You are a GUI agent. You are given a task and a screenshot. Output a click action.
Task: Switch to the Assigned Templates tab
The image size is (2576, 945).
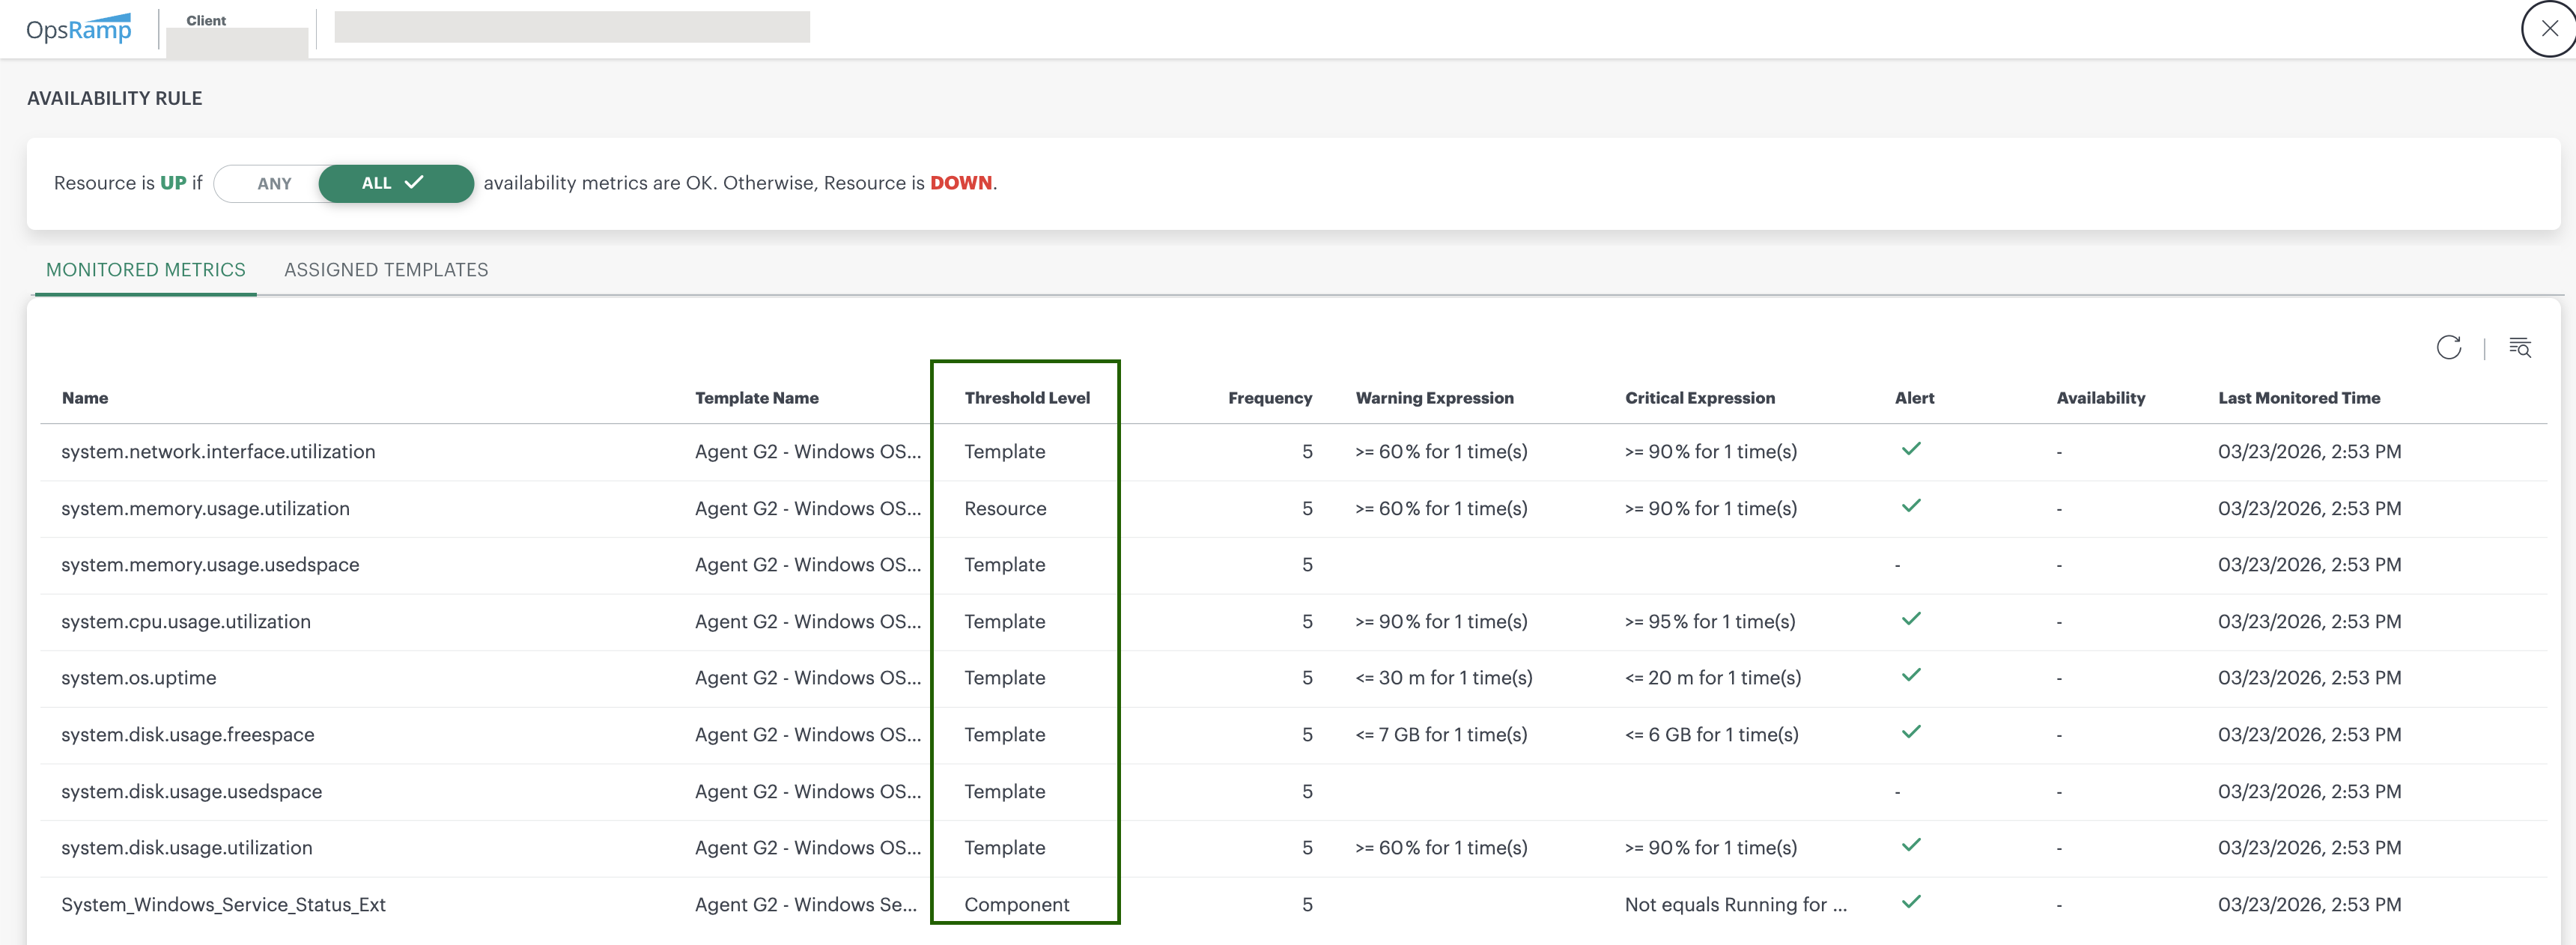pyautogui.click(x=386, y=270)
